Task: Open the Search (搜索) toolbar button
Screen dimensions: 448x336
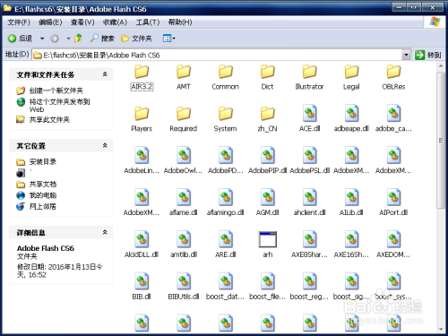Action: pyautogui.click(x=102, y=39)
